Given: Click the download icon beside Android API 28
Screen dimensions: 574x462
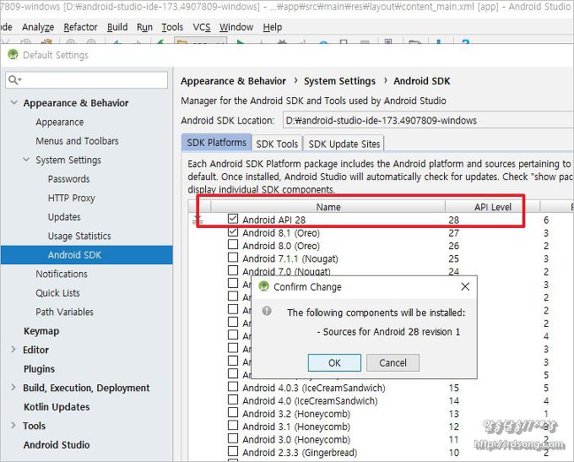Looking at the screenshot, I should coord(198,220).
